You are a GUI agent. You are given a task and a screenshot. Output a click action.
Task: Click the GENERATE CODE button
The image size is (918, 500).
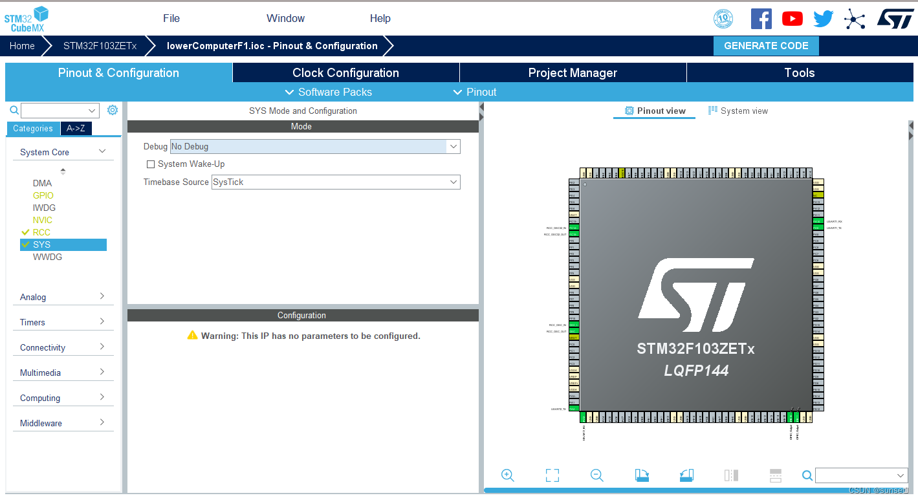pyautogui.click(x=766, y=46)
